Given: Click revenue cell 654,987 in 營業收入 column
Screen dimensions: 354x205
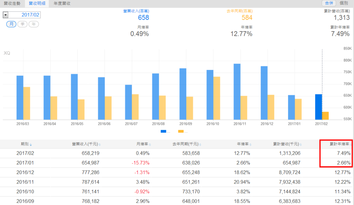Looking at the screenshot, I should coord(90,163).
